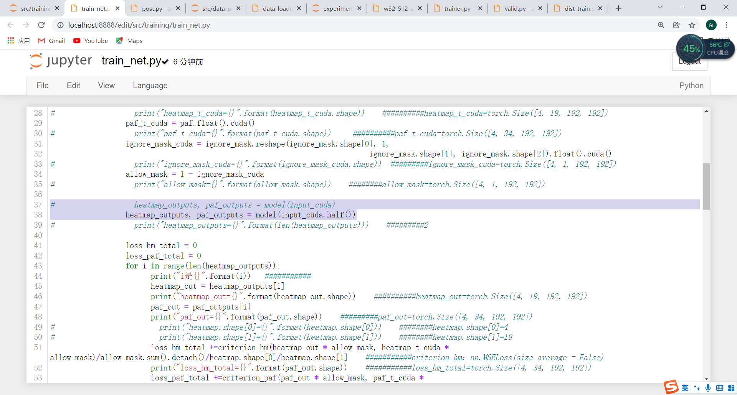Switch to the trainer.py tab
Screen dimensions: 737x395
pos(457,8)
